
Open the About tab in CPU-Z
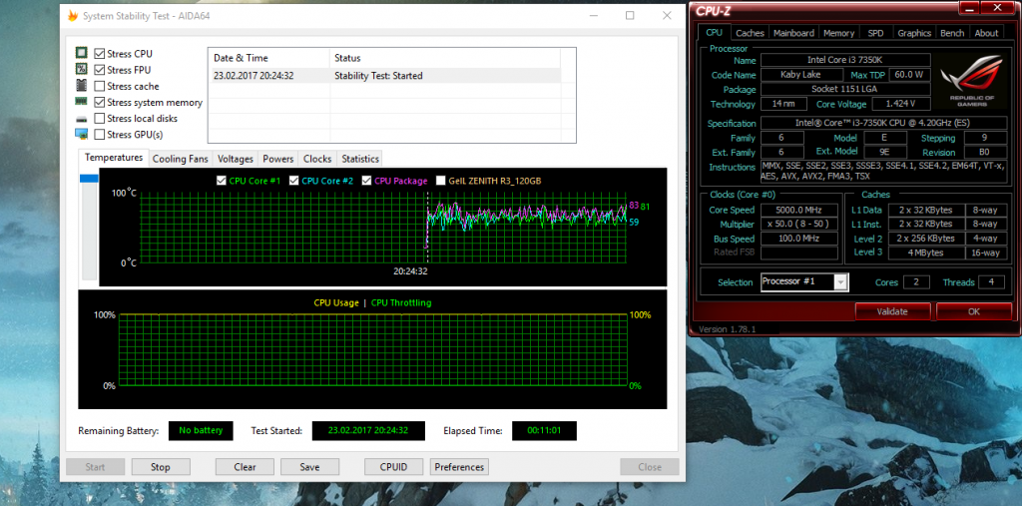click(986, 33)
